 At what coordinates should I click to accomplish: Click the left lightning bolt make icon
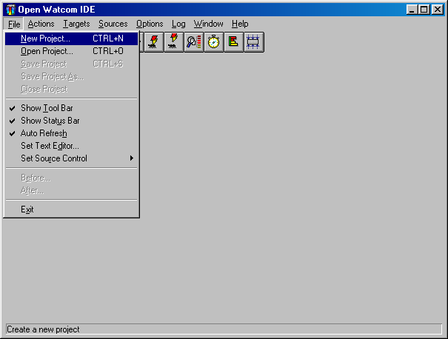(x=154, y=42)
